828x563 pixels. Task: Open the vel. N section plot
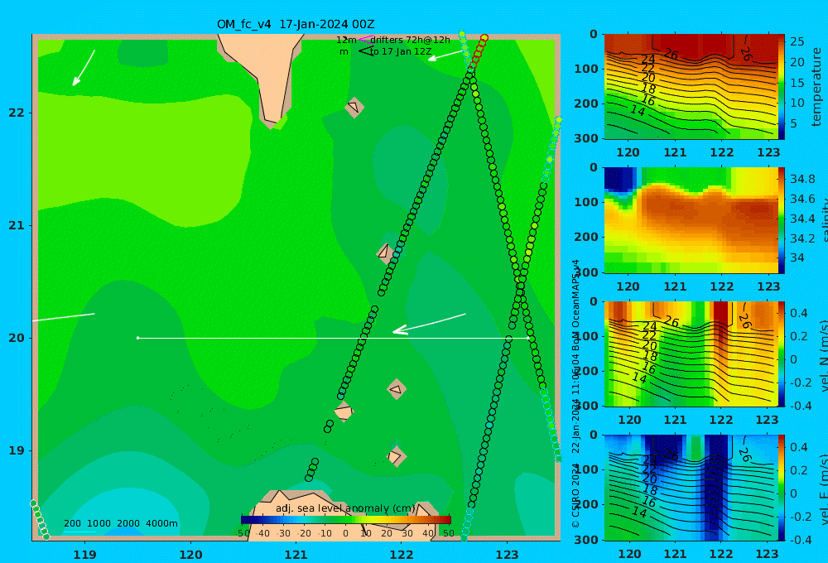[x=691, y=354]
